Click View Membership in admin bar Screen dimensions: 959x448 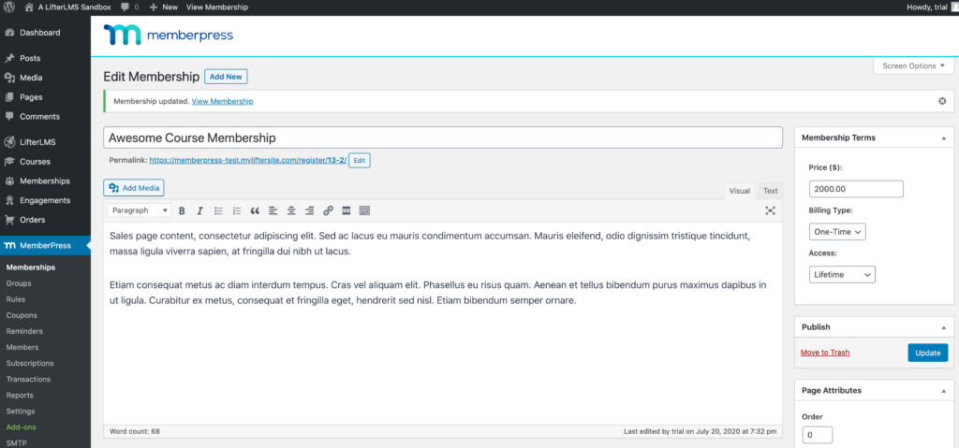pyautogui.click(x=217, y=7)
